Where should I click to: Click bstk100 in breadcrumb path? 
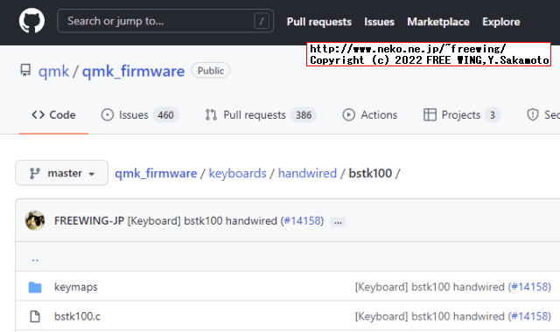pos(370,173)
